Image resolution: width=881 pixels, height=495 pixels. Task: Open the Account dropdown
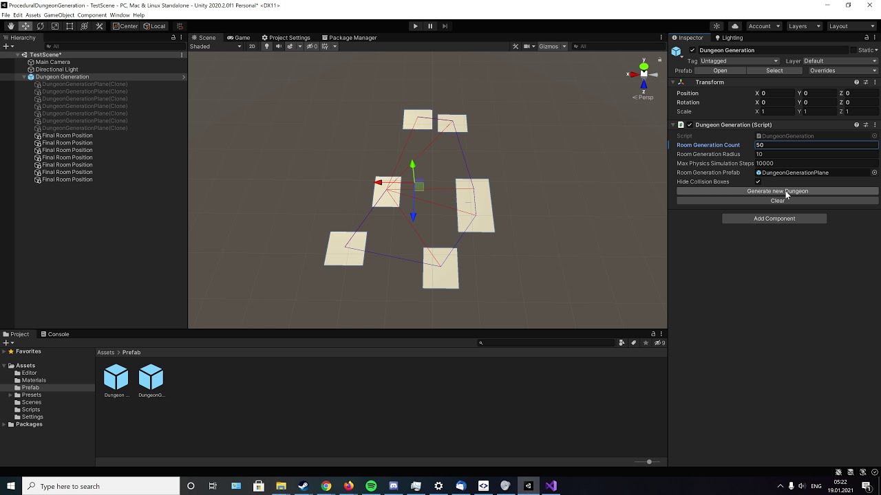pyautogui.click(x=763, y=26)
